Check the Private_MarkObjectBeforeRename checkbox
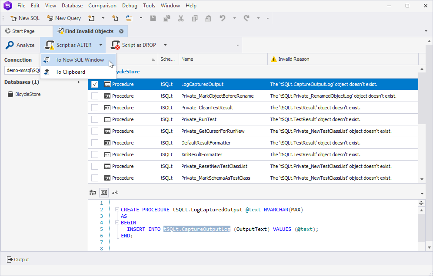Screen dimensions: 433x276 [x=95, y=96]
